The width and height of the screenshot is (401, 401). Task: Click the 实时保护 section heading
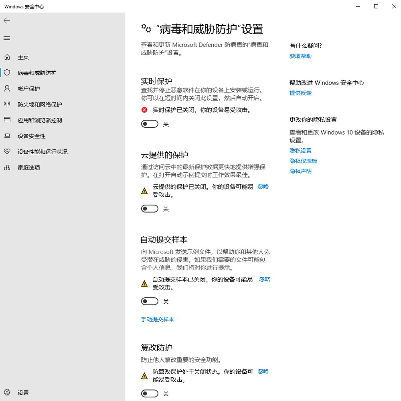coord(156,81)
